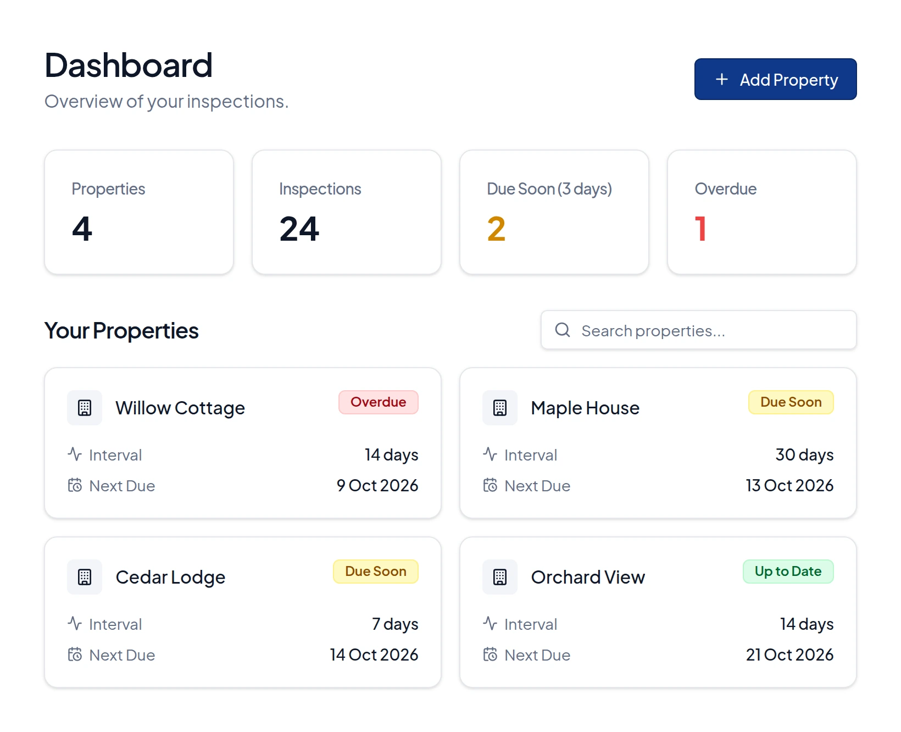Click the Interval pulse icon in Maple House
901x732 pixels.
(490, 454)
